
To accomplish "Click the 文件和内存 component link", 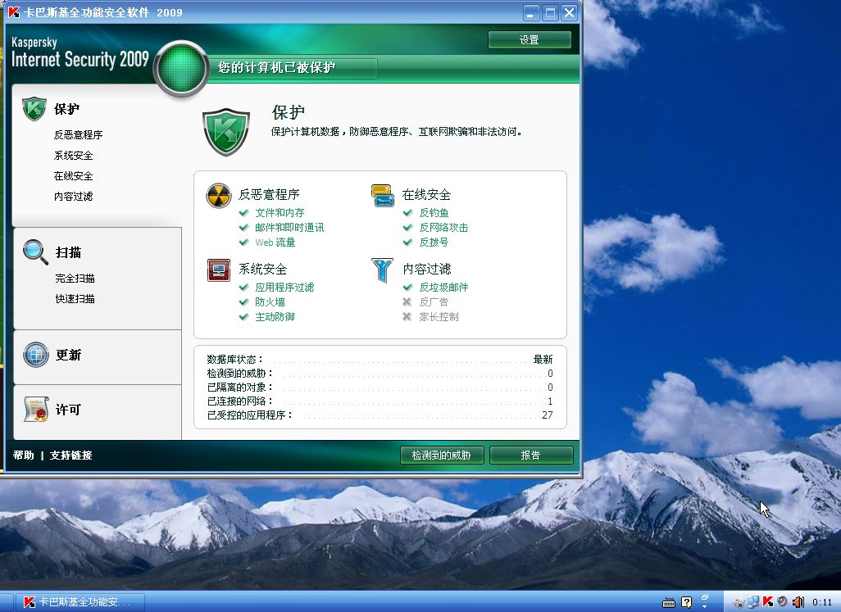I will click(280, 213).
